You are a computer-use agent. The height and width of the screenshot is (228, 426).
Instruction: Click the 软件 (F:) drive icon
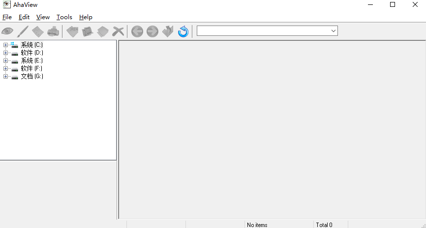pyautogui.click(x=15, y=69)
